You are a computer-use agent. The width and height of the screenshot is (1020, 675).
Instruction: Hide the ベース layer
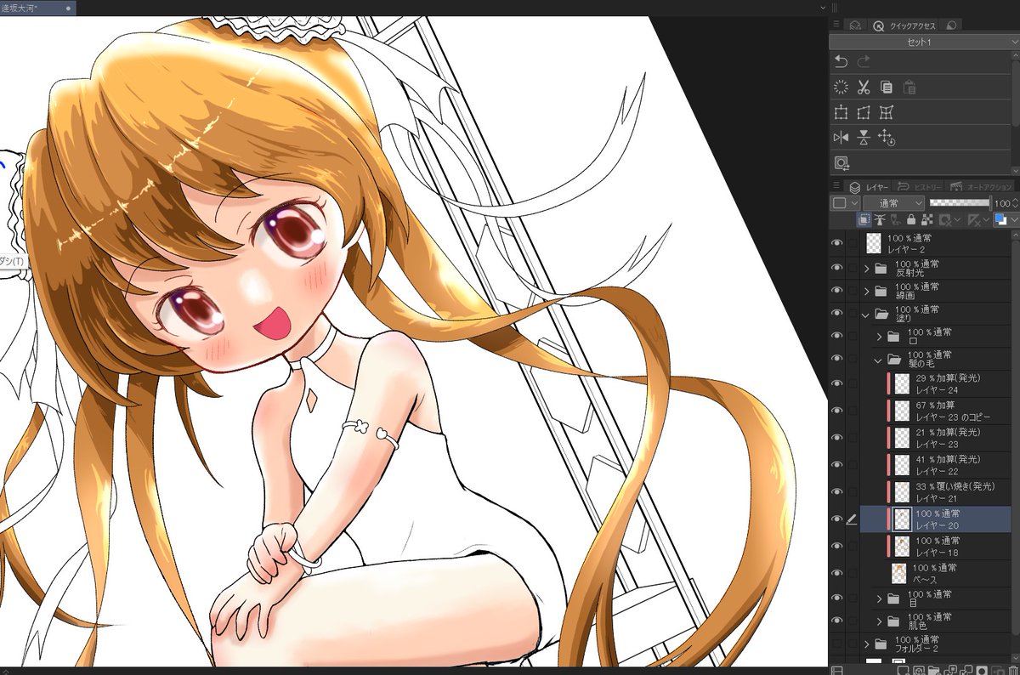click(x=837, y=573)
